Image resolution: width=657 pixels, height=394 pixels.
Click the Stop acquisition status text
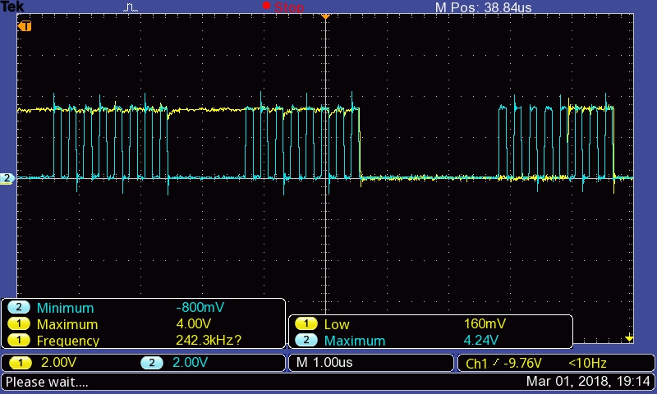coord(289,7)
